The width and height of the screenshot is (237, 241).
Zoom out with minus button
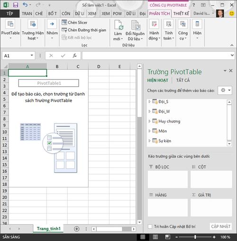(177, 237)
